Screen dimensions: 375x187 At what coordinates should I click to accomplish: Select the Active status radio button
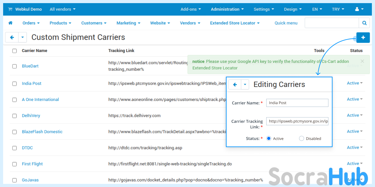(x=268, y=138)
